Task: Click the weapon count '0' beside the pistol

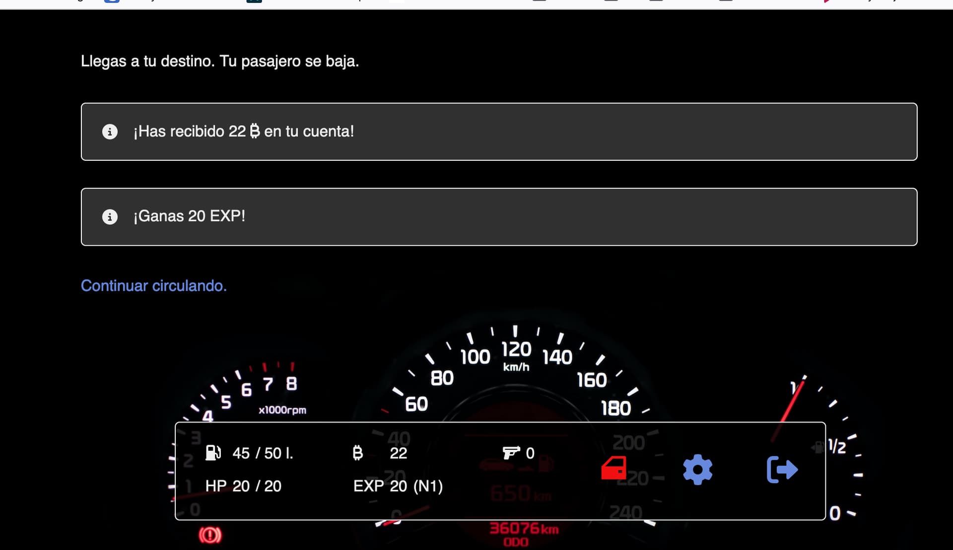Action: [x=530, y=453]
